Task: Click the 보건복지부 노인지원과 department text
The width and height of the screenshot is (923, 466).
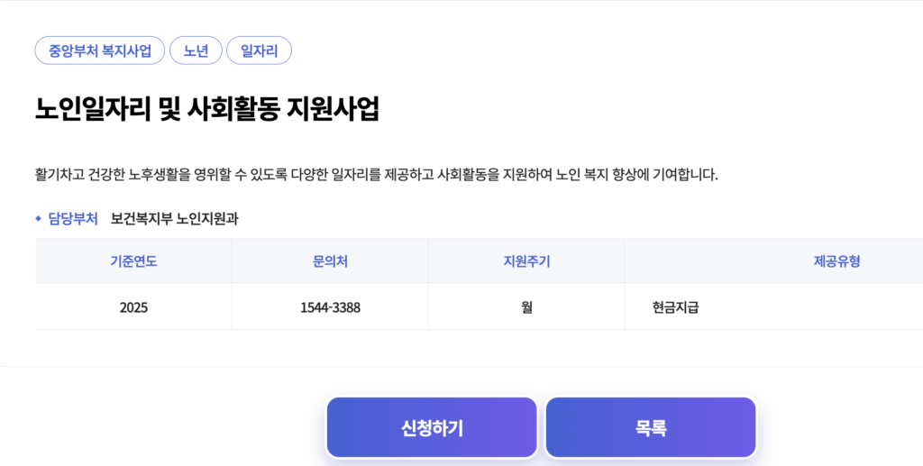Action: (x=174, y=218)
